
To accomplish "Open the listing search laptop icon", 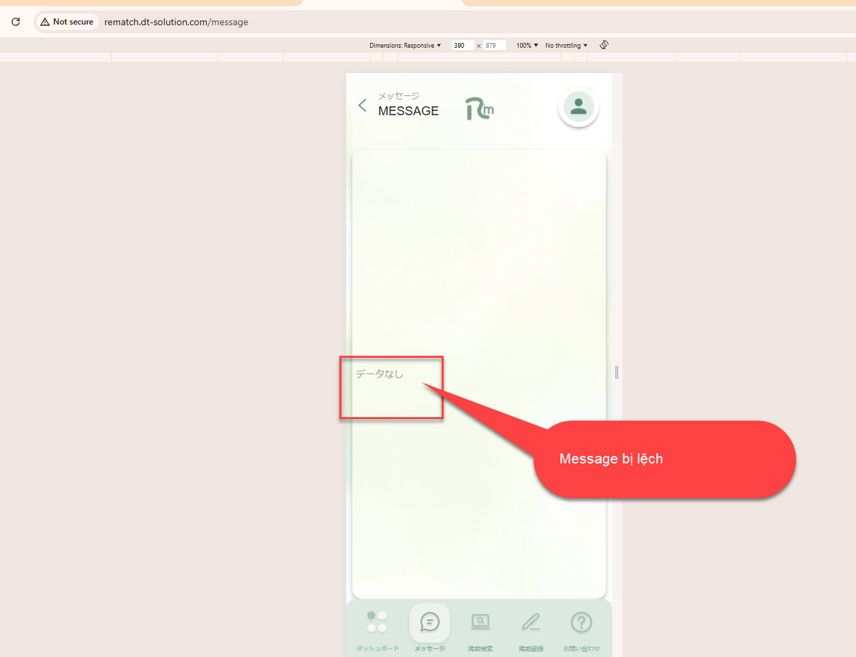I will 480,622.
